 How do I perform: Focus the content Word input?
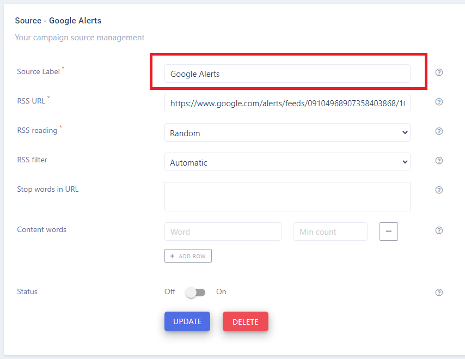(223, 232)
